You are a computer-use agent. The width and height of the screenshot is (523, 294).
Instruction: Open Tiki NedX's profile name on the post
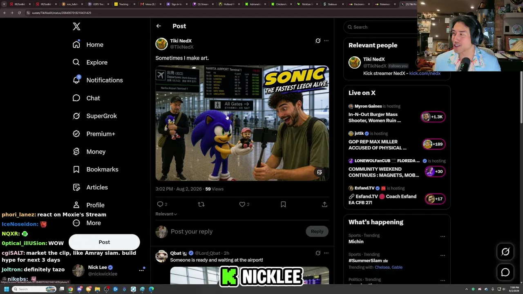point(181,41)
